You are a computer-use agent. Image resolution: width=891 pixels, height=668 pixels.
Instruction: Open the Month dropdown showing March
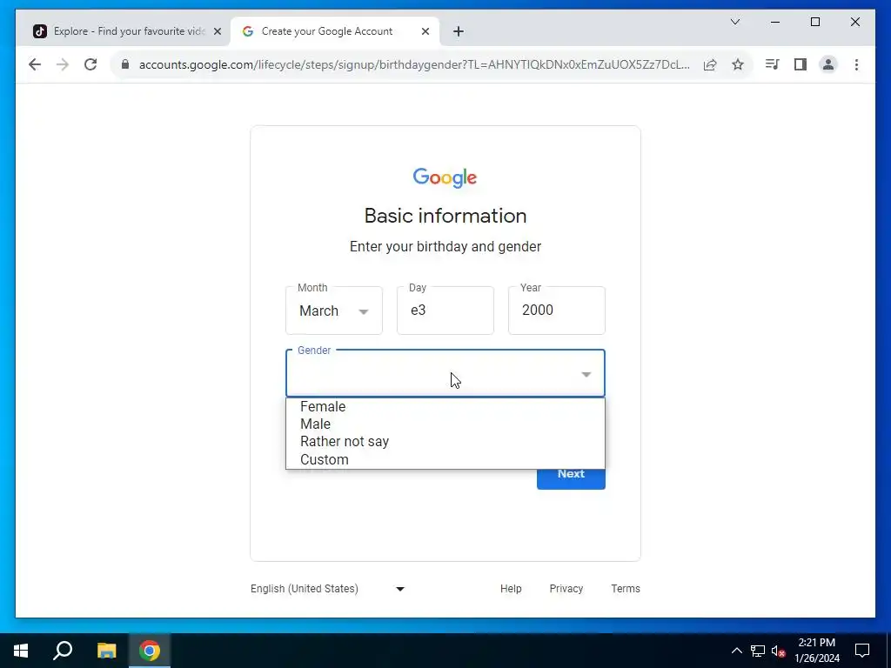coord(334,311)
